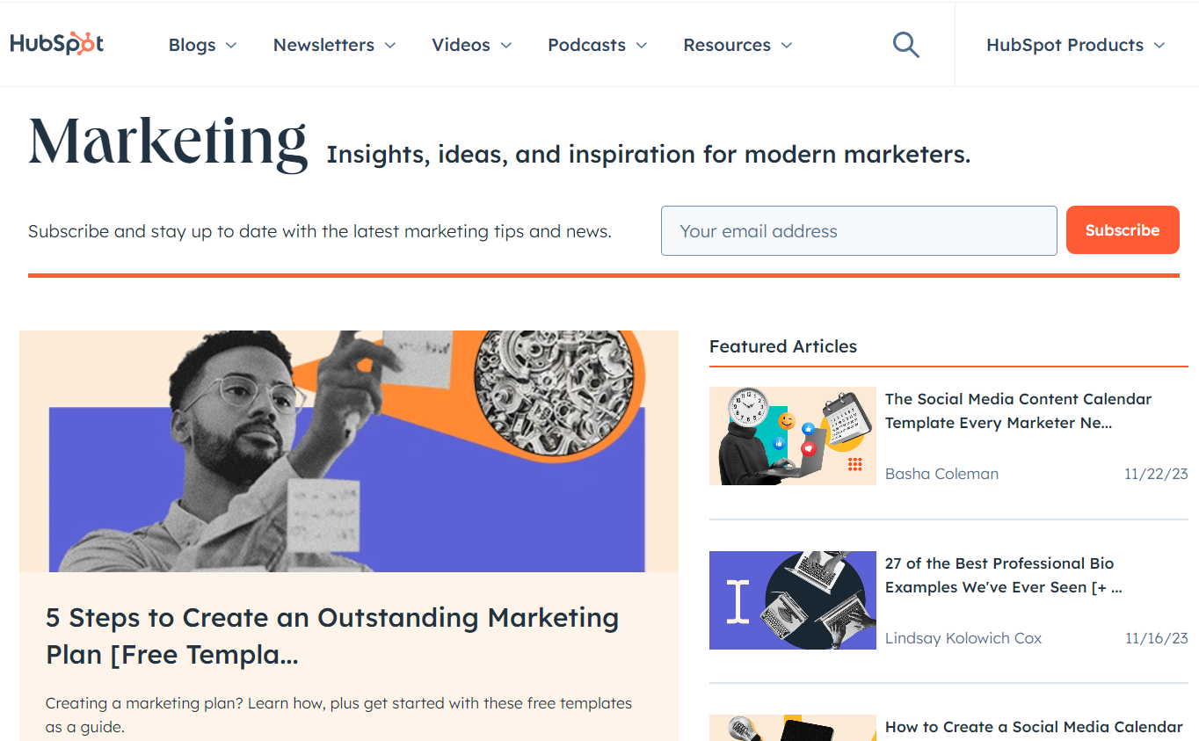Image resolution: width=1199 pixels, height=741 pixels.
Task: View author Lindsay Kolowich Cox's profile
Action: [963, 638]
